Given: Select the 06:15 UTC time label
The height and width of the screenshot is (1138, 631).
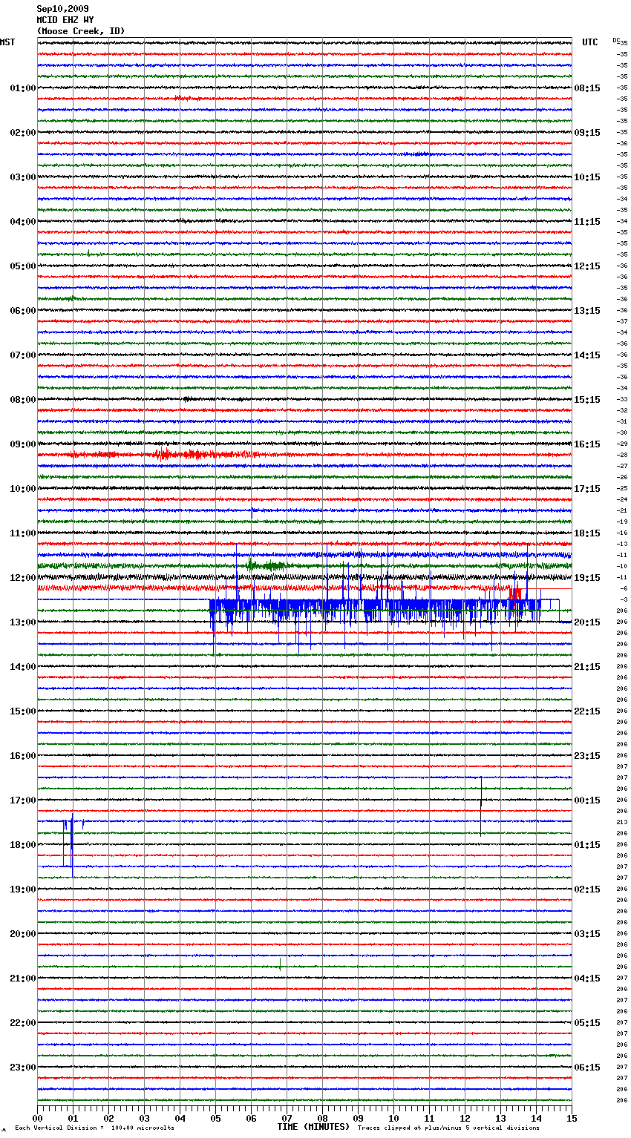Looking at the screenshot, I should [587, 1067].
